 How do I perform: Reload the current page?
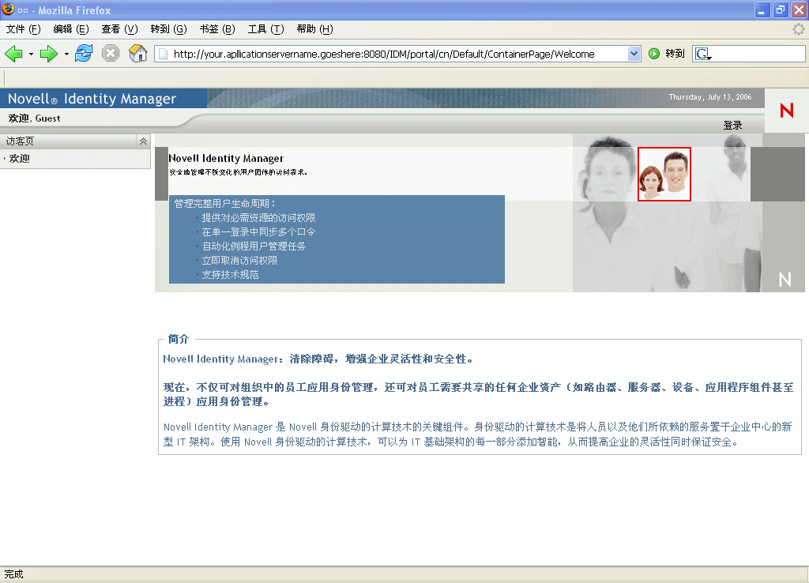(x=84, y=53)
